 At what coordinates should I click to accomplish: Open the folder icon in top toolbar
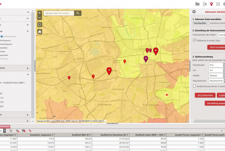pos(198,4)
